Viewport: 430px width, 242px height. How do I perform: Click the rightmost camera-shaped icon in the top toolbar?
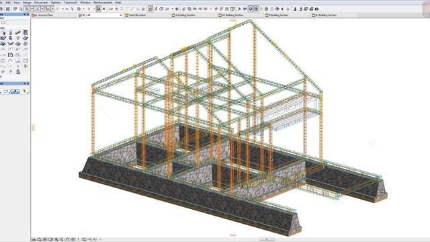pyautogui.click(x=316, y=9)
